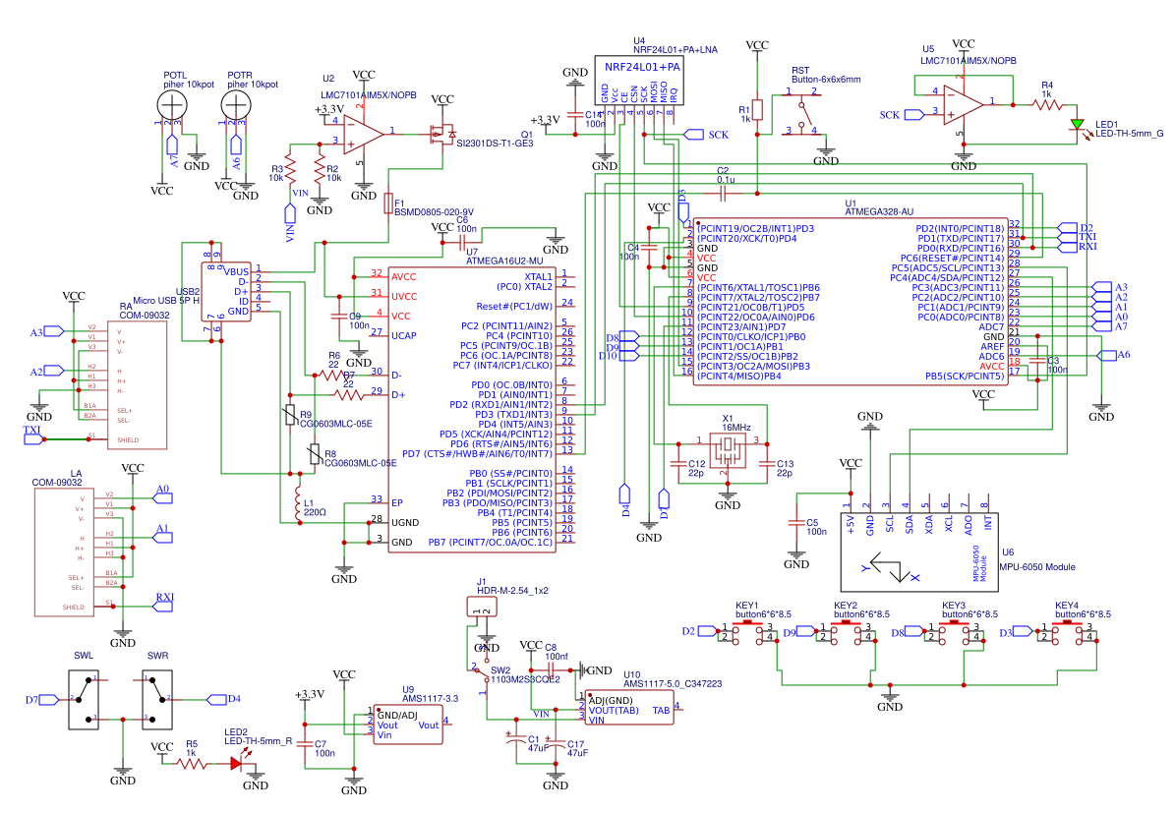The height and width of the screenshot is (813, 1175).
Task: Select the VIN net port below R3
Action: pyautogui.click(x=290, y=212)
